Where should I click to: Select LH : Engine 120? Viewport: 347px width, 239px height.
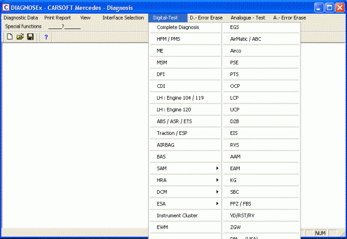coord(185,110)
